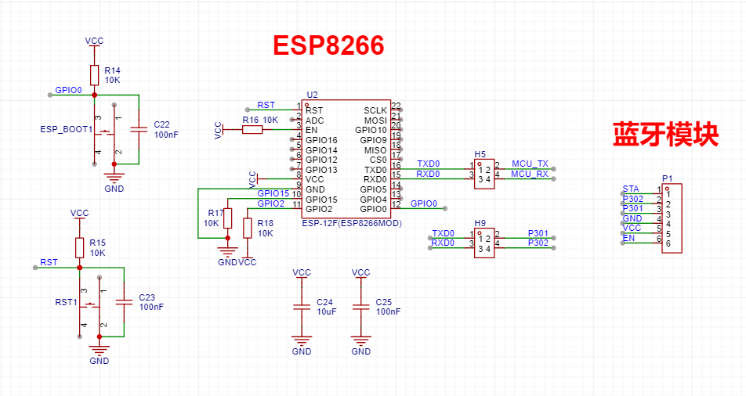Select the H5 header component
Screen dimensions: 746x396
coord(484,175)
